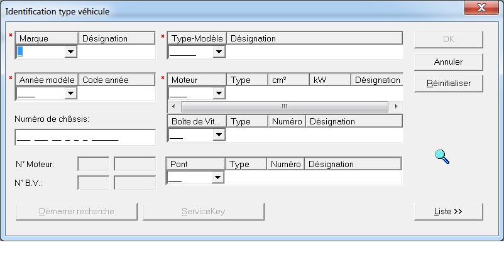Open the Boîte de Vitesses dropdown

pos(219,135)
